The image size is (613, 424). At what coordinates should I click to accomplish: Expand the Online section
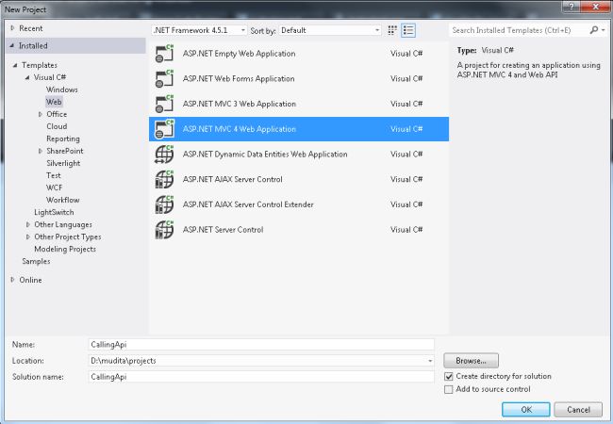pos(12,280)
